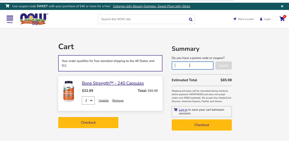Focus the promo code input field
The height and width of the screenshot is (141, 289).
tap(192, 65)
